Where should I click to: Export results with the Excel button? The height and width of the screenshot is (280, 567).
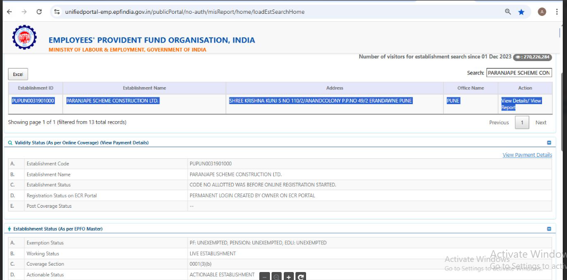point(18,74)
